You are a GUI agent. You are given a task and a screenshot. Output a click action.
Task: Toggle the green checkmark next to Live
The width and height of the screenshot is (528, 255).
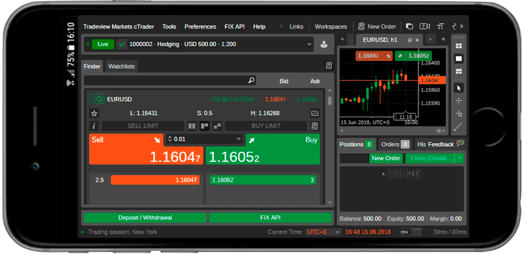[122, 44]
